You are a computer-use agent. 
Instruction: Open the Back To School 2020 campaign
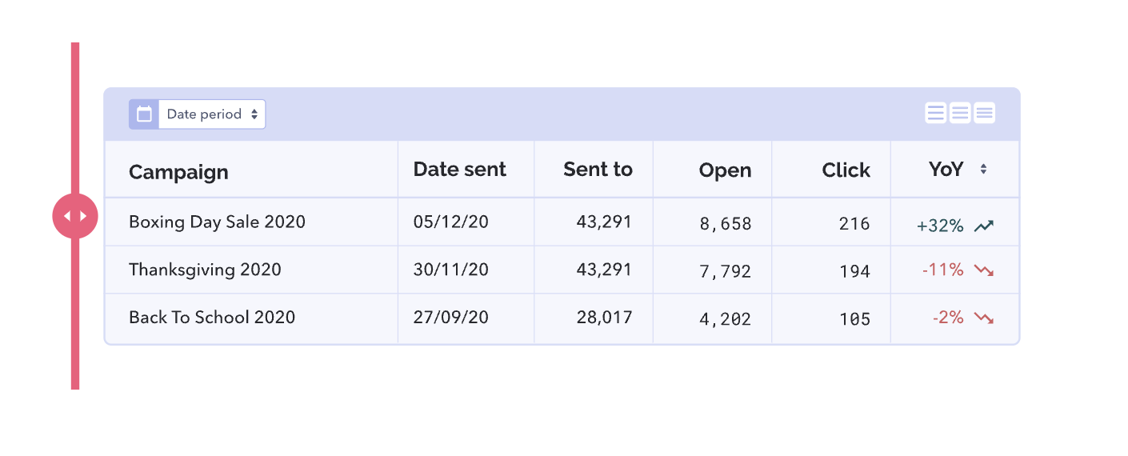click(212, 318)
